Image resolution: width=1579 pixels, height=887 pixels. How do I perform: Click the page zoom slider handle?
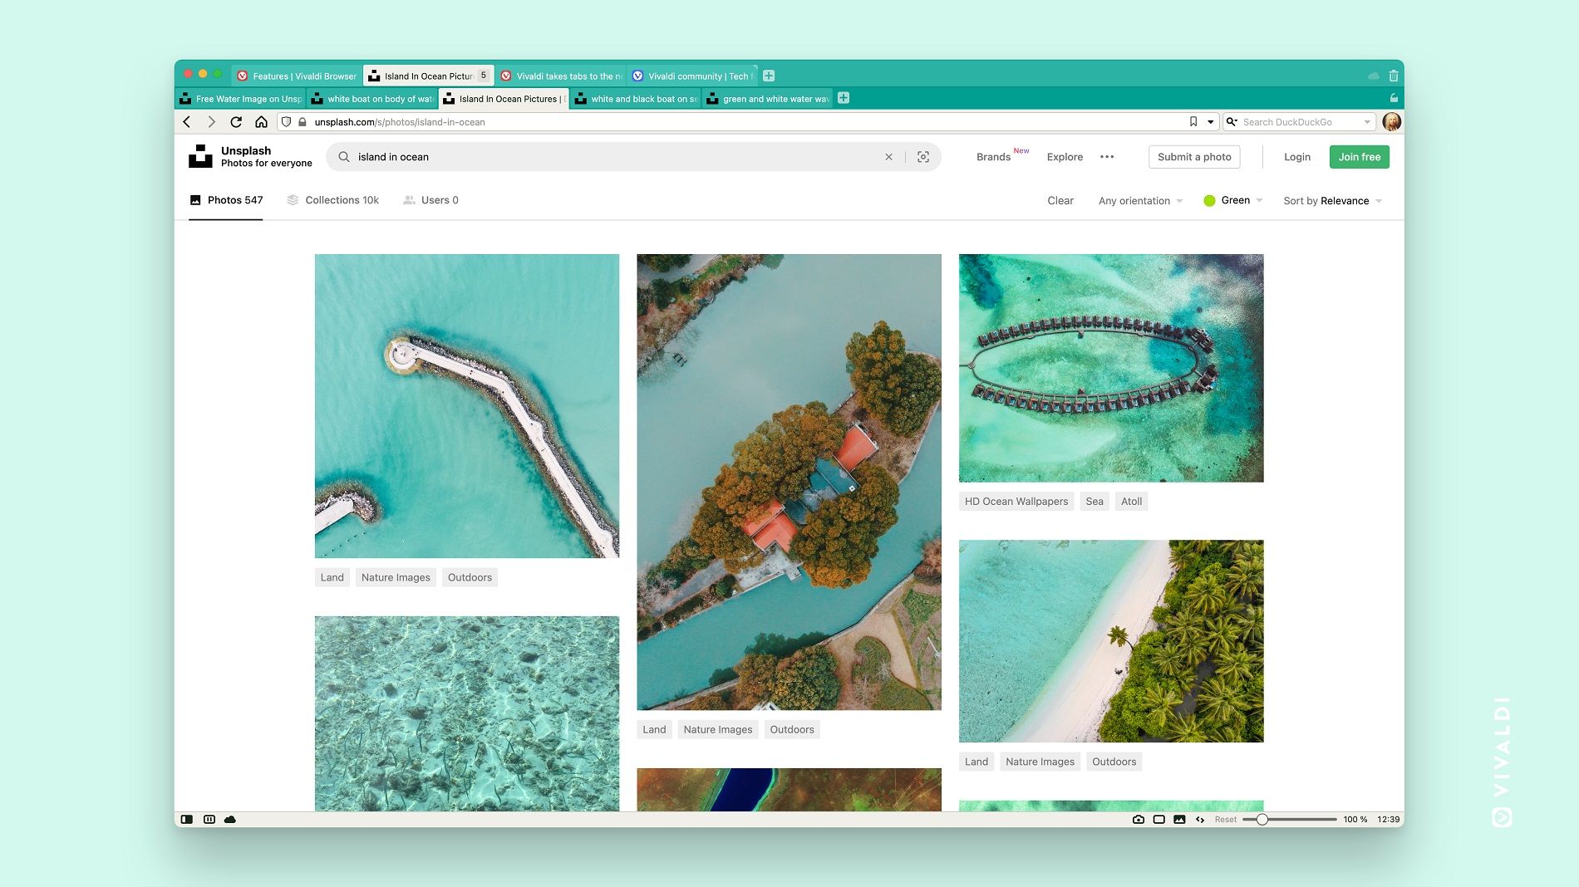tap(1262, 820)
